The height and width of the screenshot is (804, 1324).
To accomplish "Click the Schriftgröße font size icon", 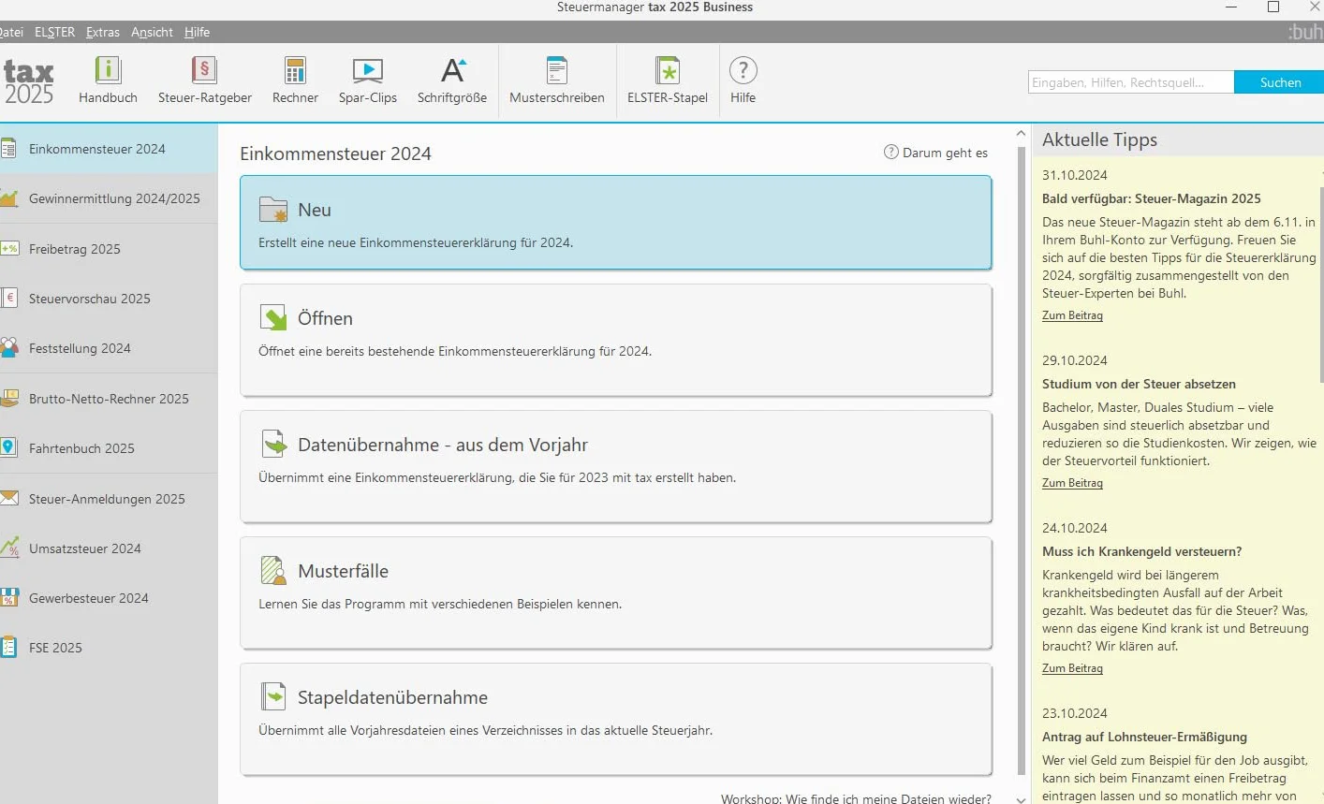I will pos(453,70).
